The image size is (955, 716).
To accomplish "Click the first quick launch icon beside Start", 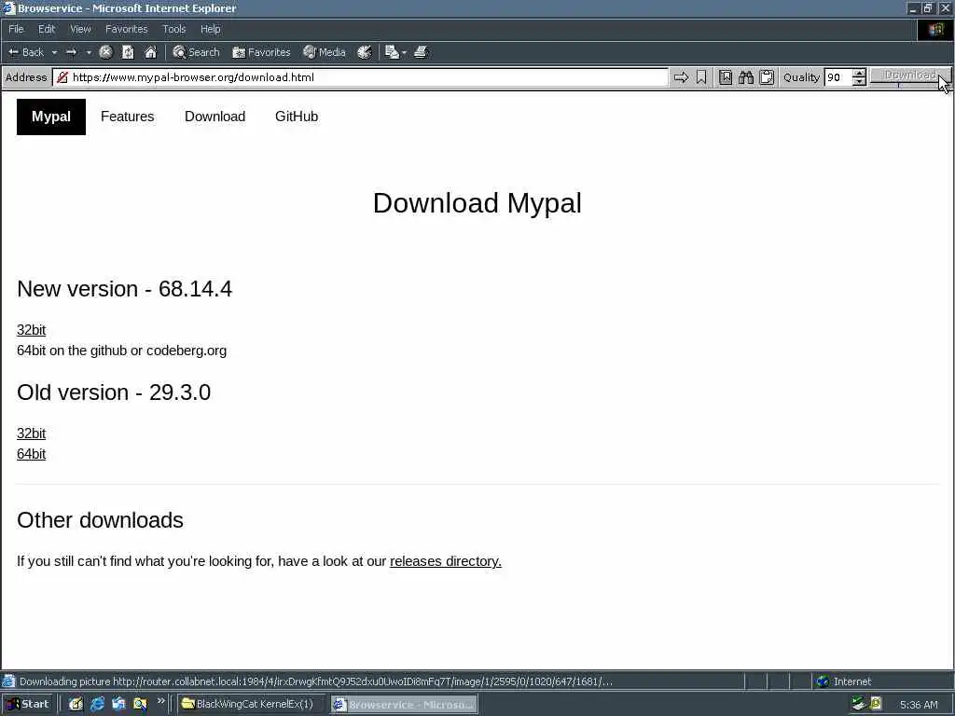I will pyautogui.click(x=76, y=705).
